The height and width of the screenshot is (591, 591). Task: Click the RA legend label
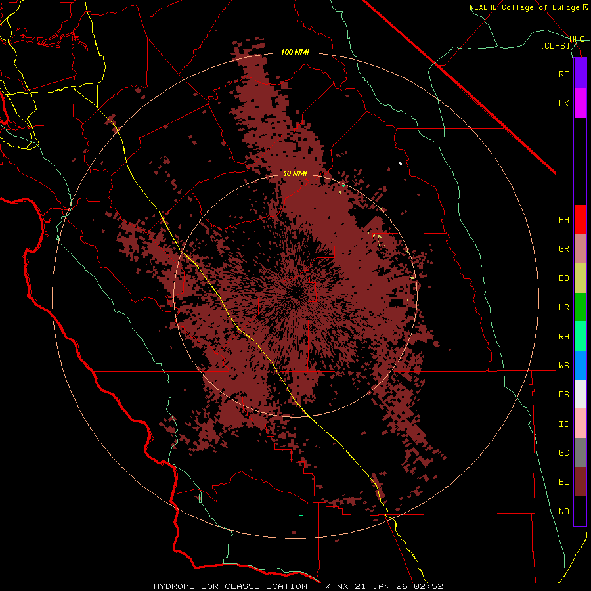pyautogui.click(x=563, y=337)
